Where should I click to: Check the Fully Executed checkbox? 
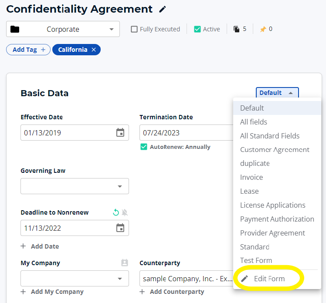[134, 29]
